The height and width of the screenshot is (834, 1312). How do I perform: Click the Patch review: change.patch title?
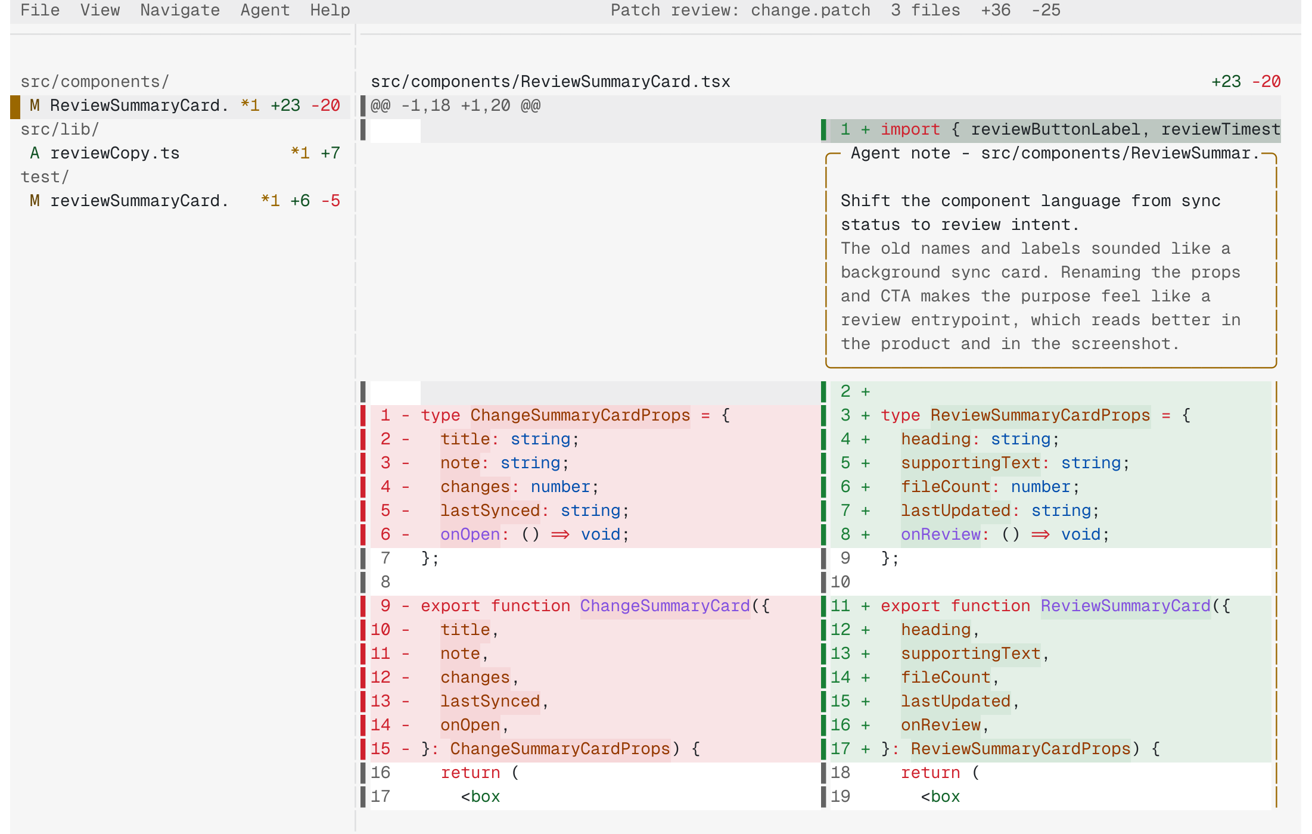pyautogui.click(x=741, y=10)
